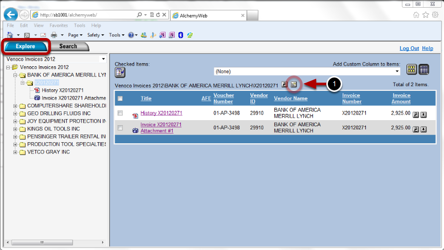Viewport: 444px width, 250px height.
Task: Click the circled folder edit icon after path
Action: pos(293,84)
